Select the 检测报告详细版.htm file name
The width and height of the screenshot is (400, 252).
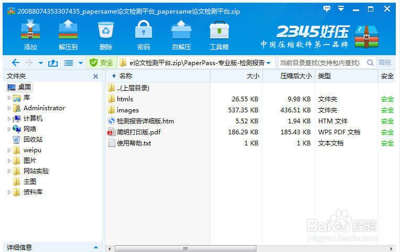click(145, 121)
